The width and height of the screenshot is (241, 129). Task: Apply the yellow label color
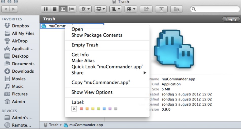tap(93, 109)
